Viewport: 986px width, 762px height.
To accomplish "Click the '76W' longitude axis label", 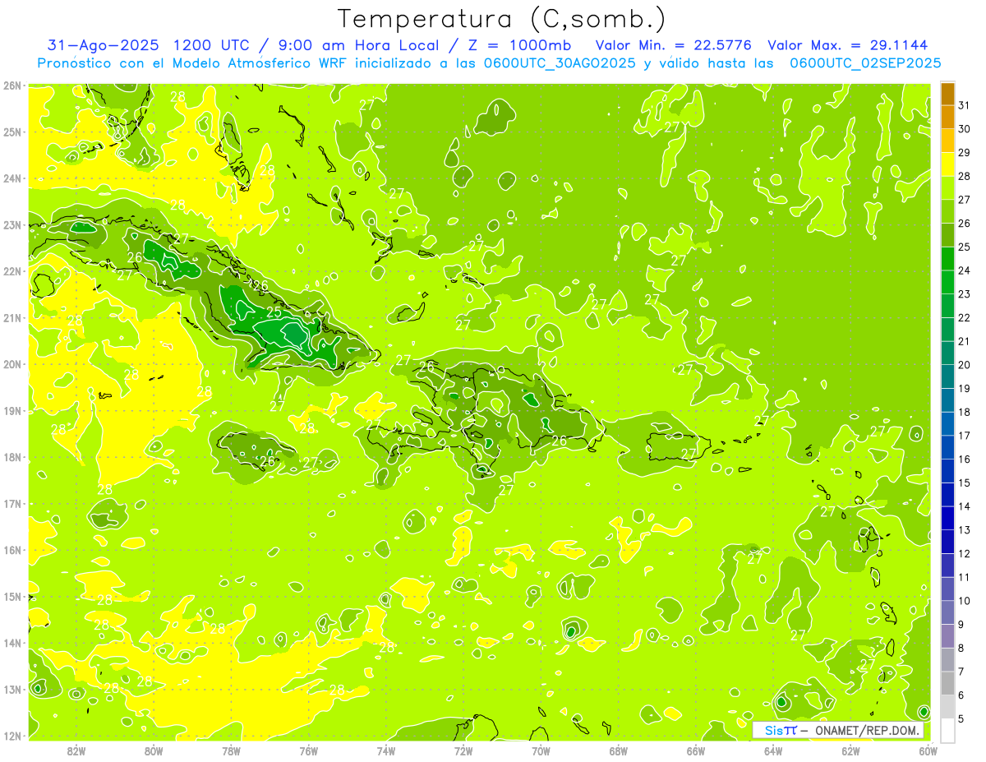I will click(x=309, y=750).
